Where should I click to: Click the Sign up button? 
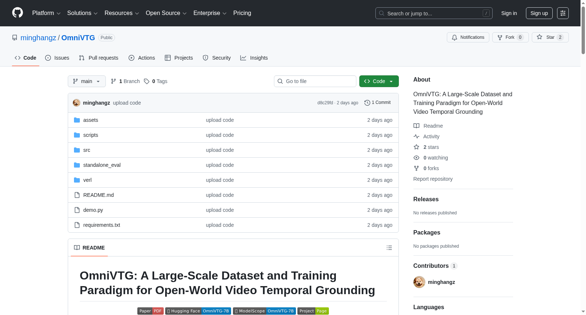pyautogui.click(x=539, y=13)
